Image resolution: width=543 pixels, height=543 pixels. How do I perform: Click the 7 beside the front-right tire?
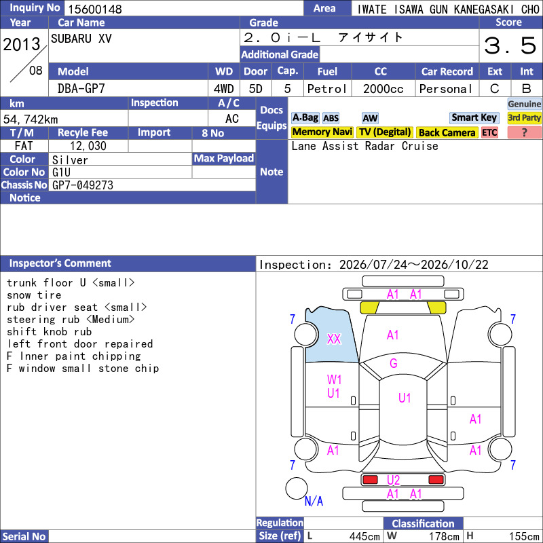[513, 318]
